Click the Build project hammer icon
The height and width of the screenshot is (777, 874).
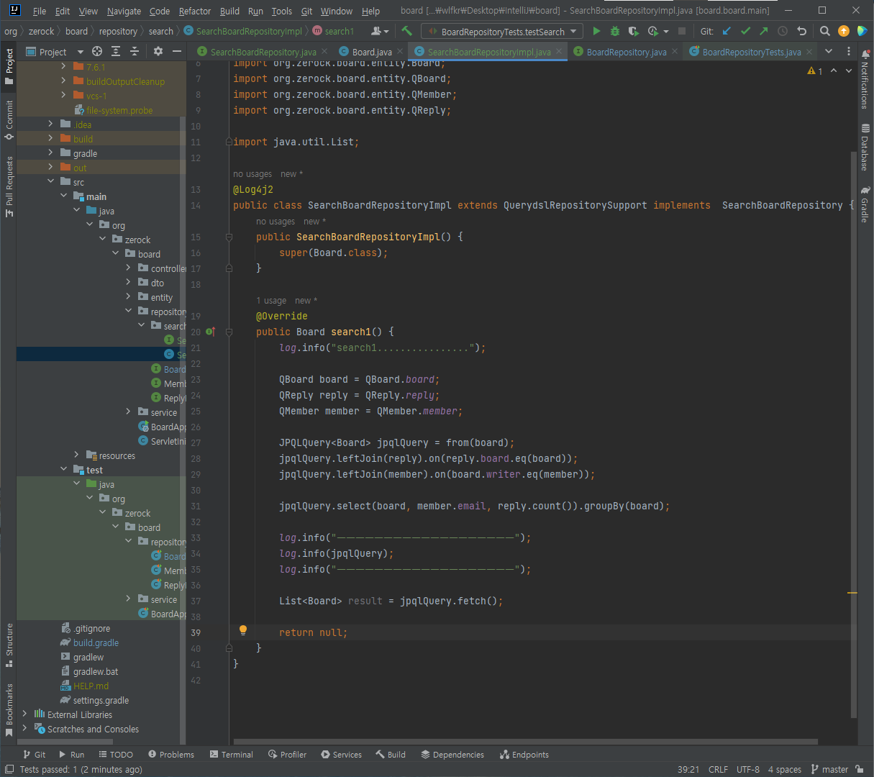point(407,31)
